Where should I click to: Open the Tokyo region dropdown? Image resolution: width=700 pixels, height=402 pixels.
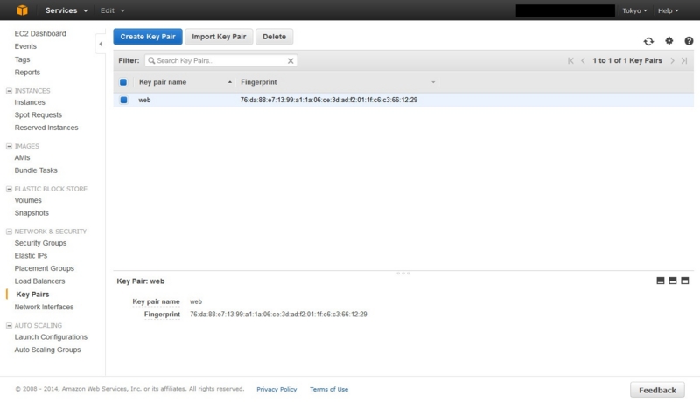pos(634,10)
